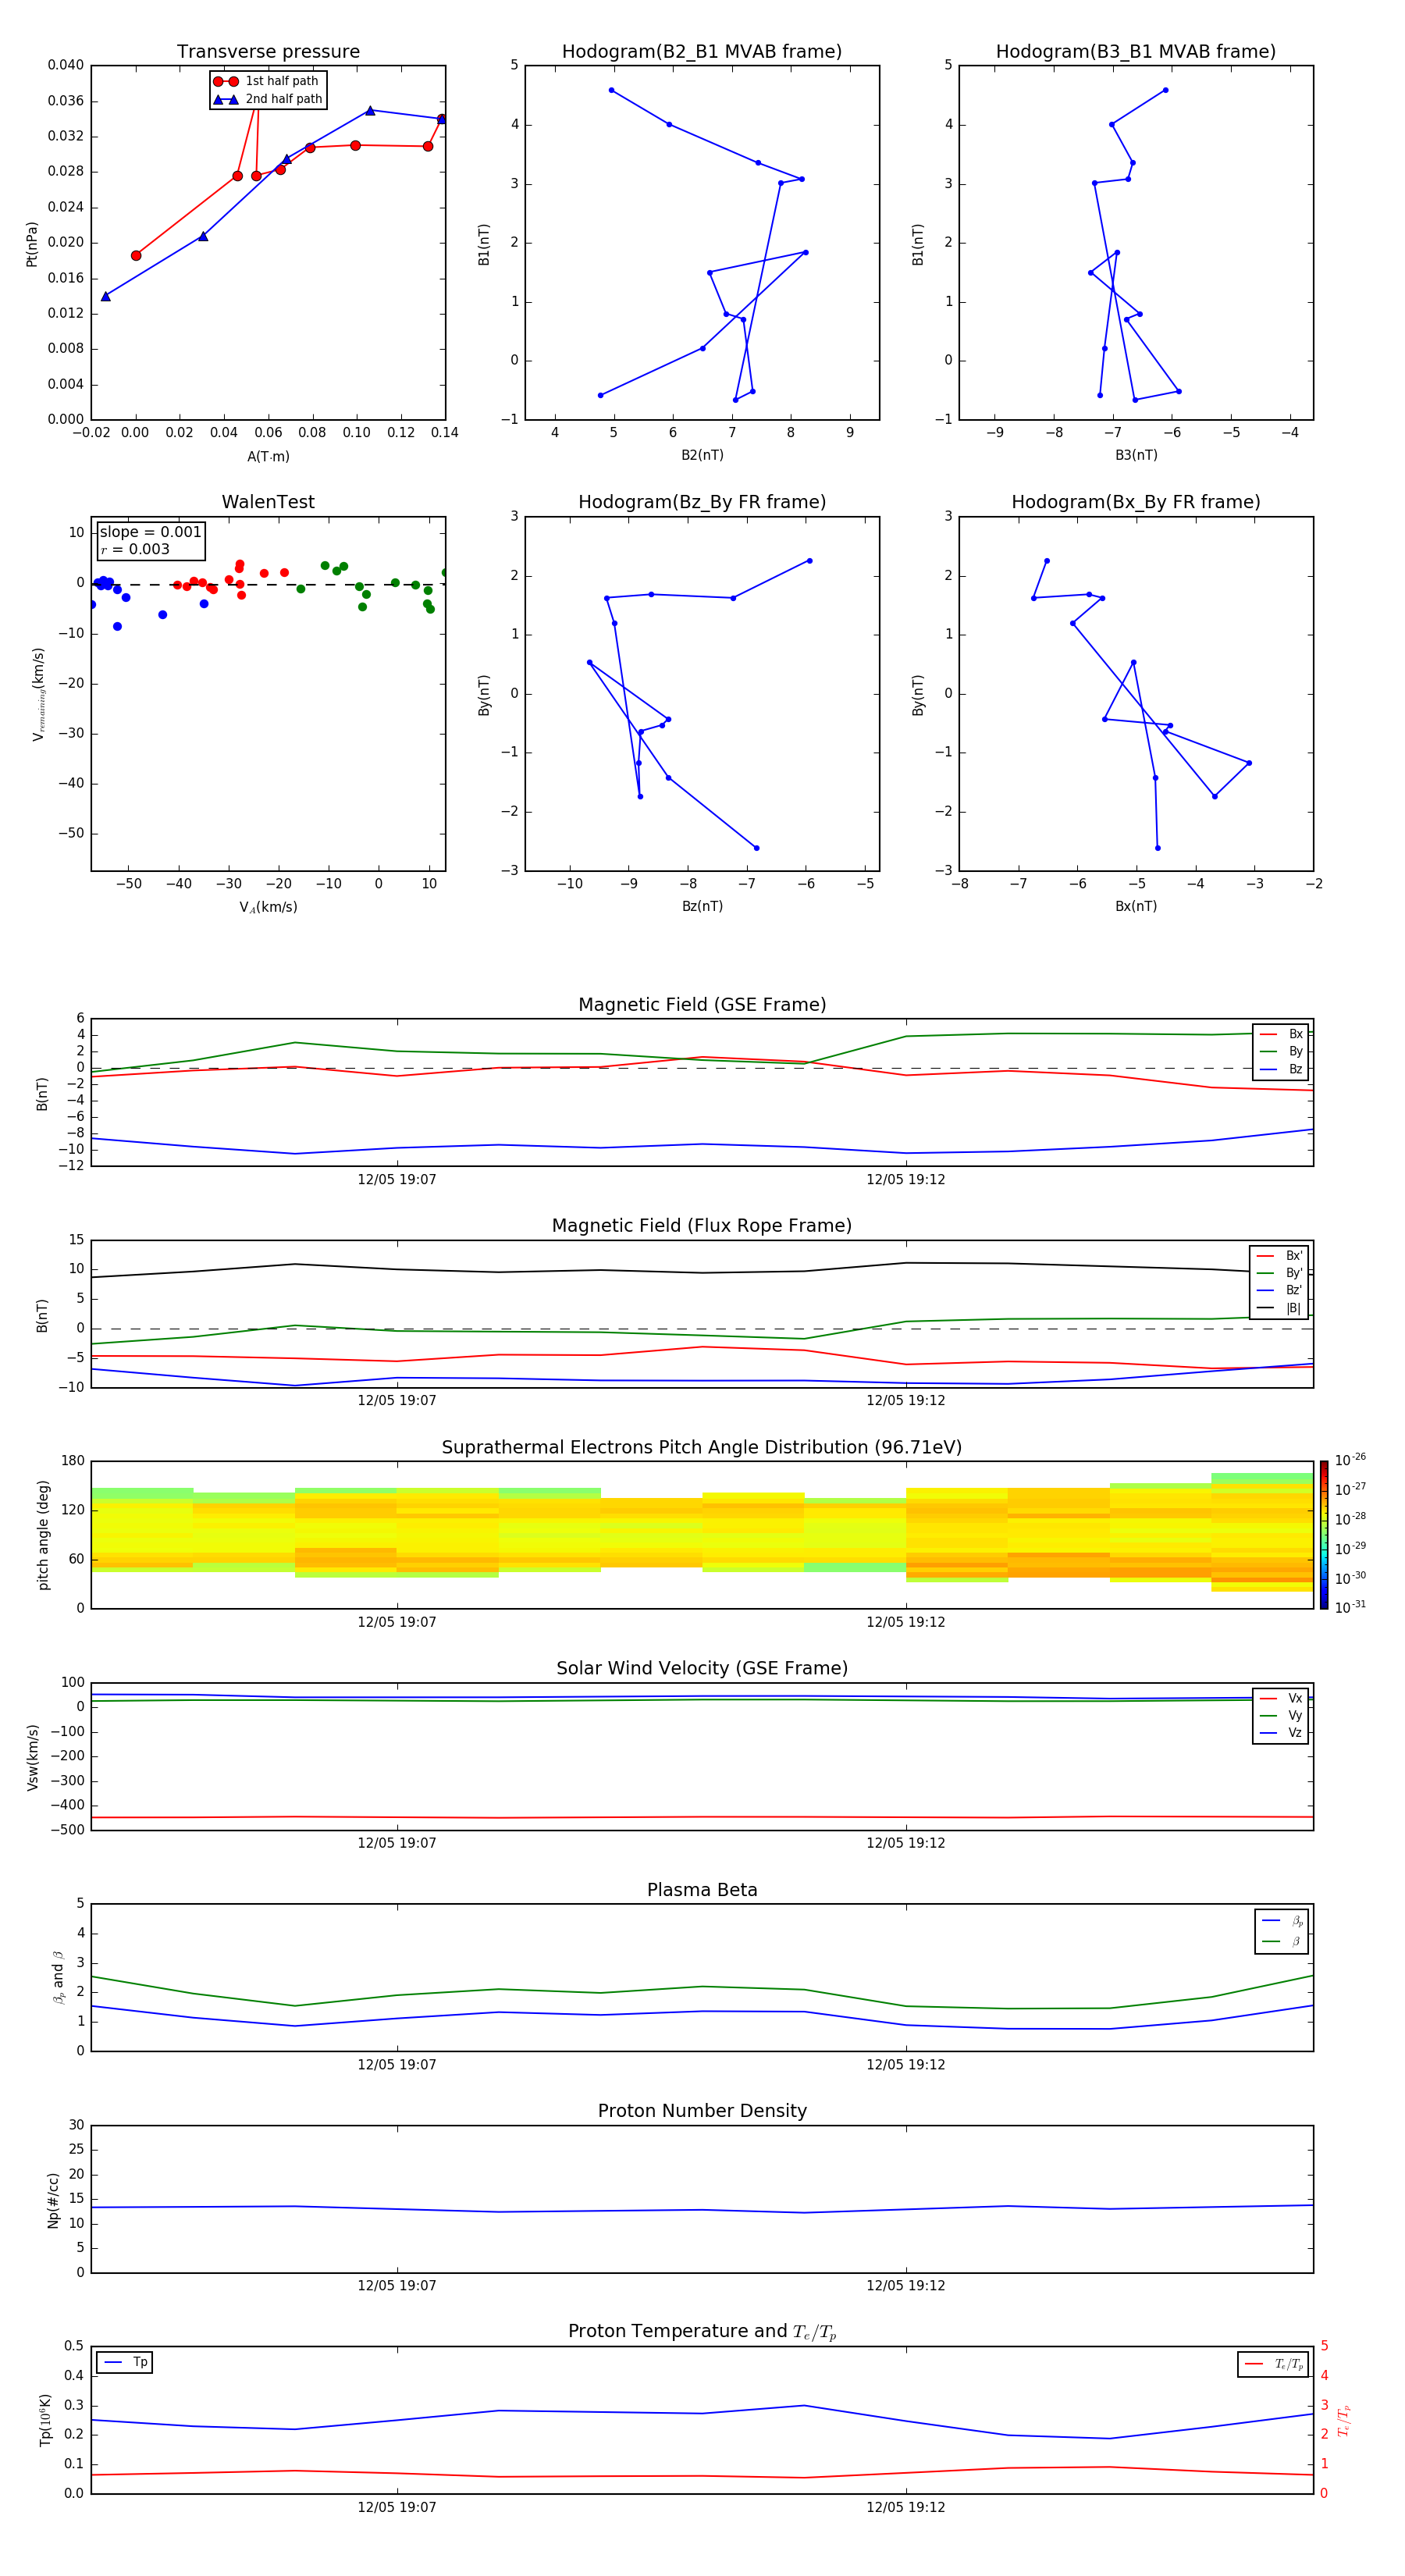
Task: Select Bz' in the flux rope legend
Action: [x=1279, y=1290]
